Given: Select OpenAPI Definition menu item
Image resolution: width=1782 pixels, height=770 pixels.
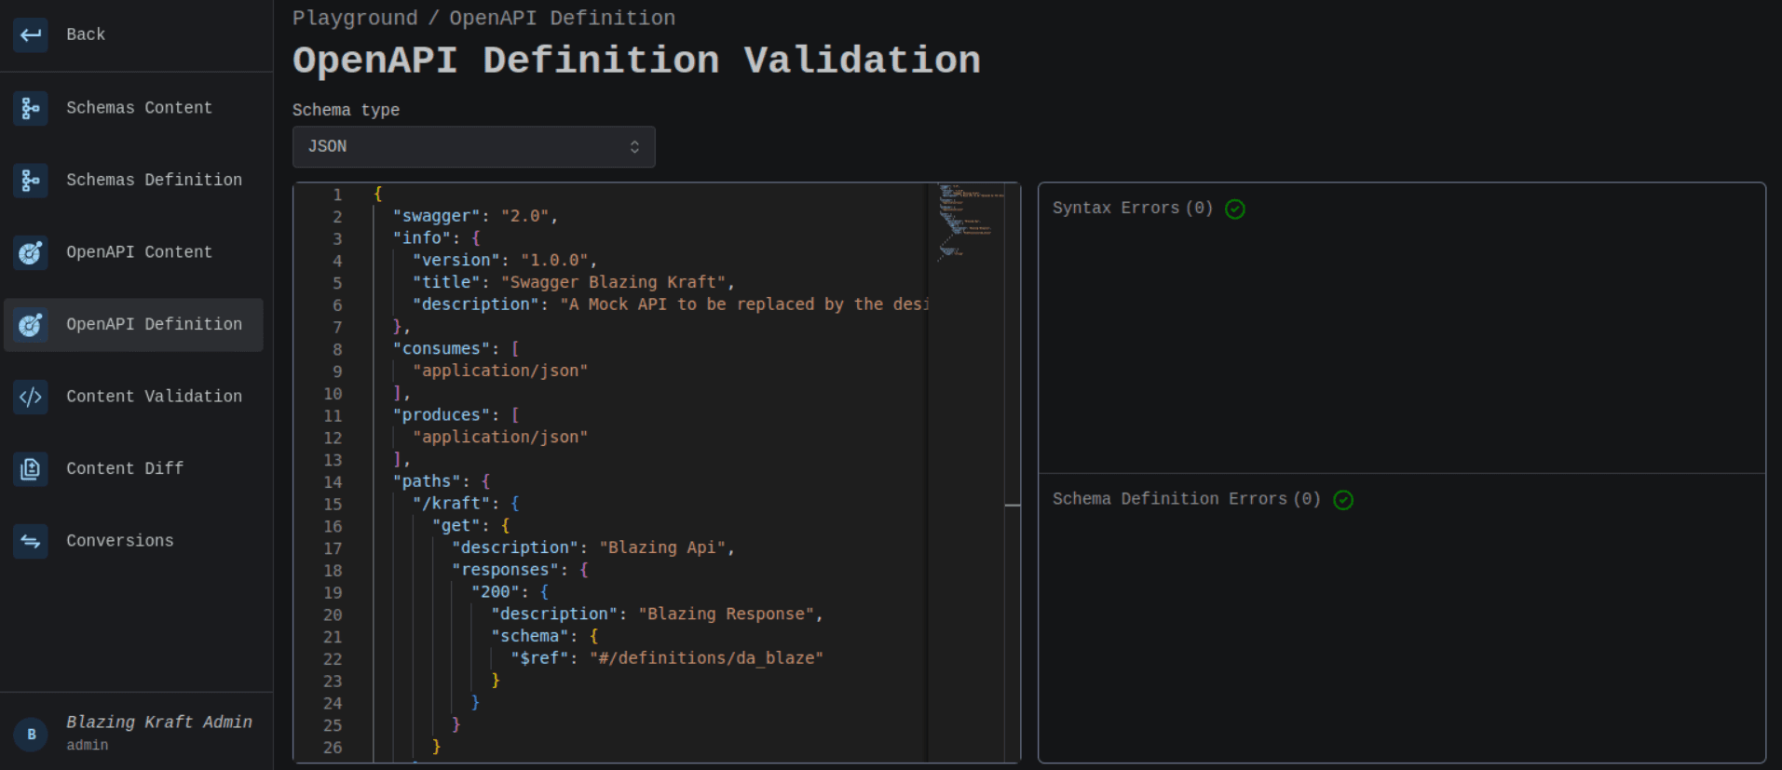Looking at the screenshot, I should point(133,324).
